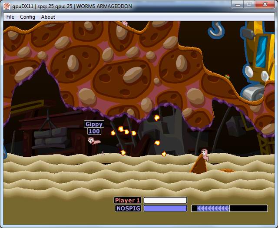Click the blue crane hook at top
Screen dimensions: 278x228
coord(216,30)
